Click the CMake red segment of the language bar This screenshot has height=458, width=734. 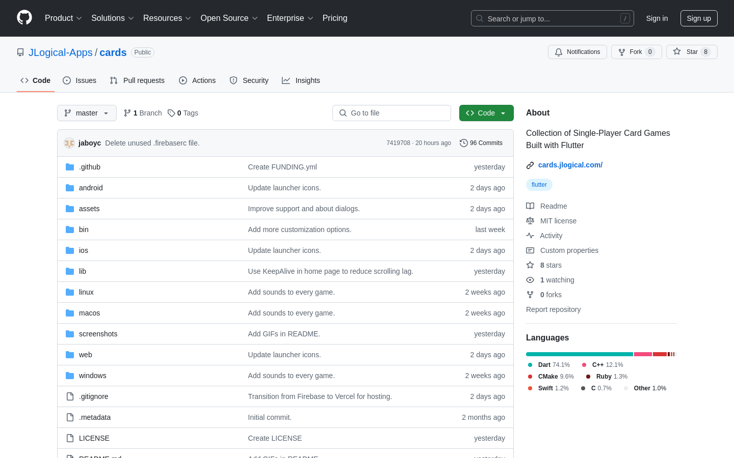pos(660,354)
